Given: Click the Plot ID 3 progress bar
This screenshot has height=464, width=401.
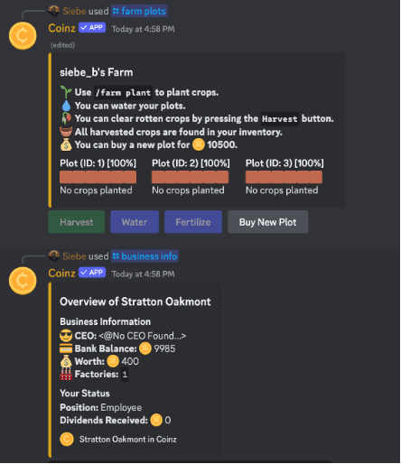Looking at the screenshot, I should click(284, 177).
